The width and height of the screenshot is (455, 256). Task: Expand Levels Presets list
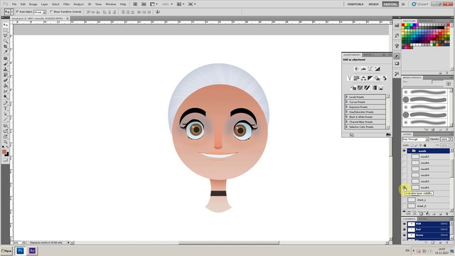pyautogui.click(x=347, y=97)
